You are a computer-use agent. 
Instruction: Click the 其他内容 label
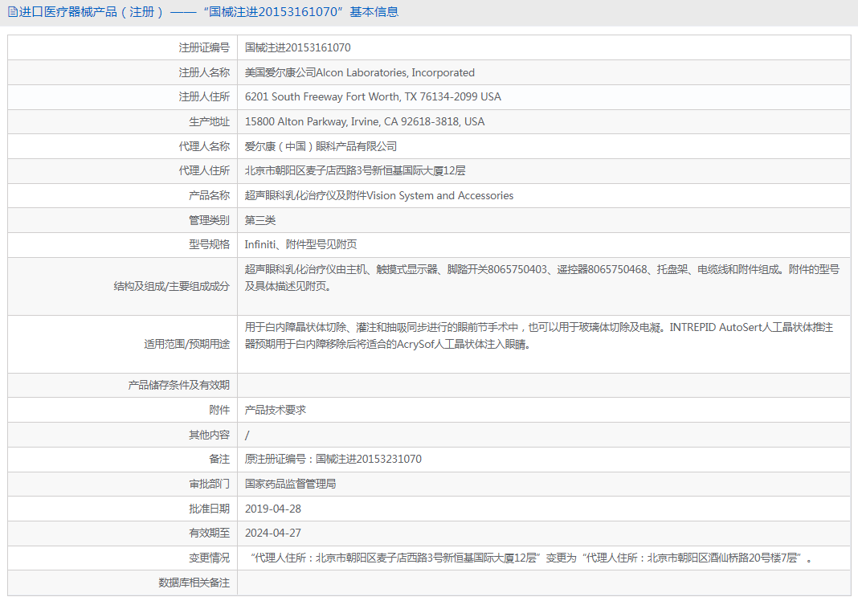coord(209,435)
